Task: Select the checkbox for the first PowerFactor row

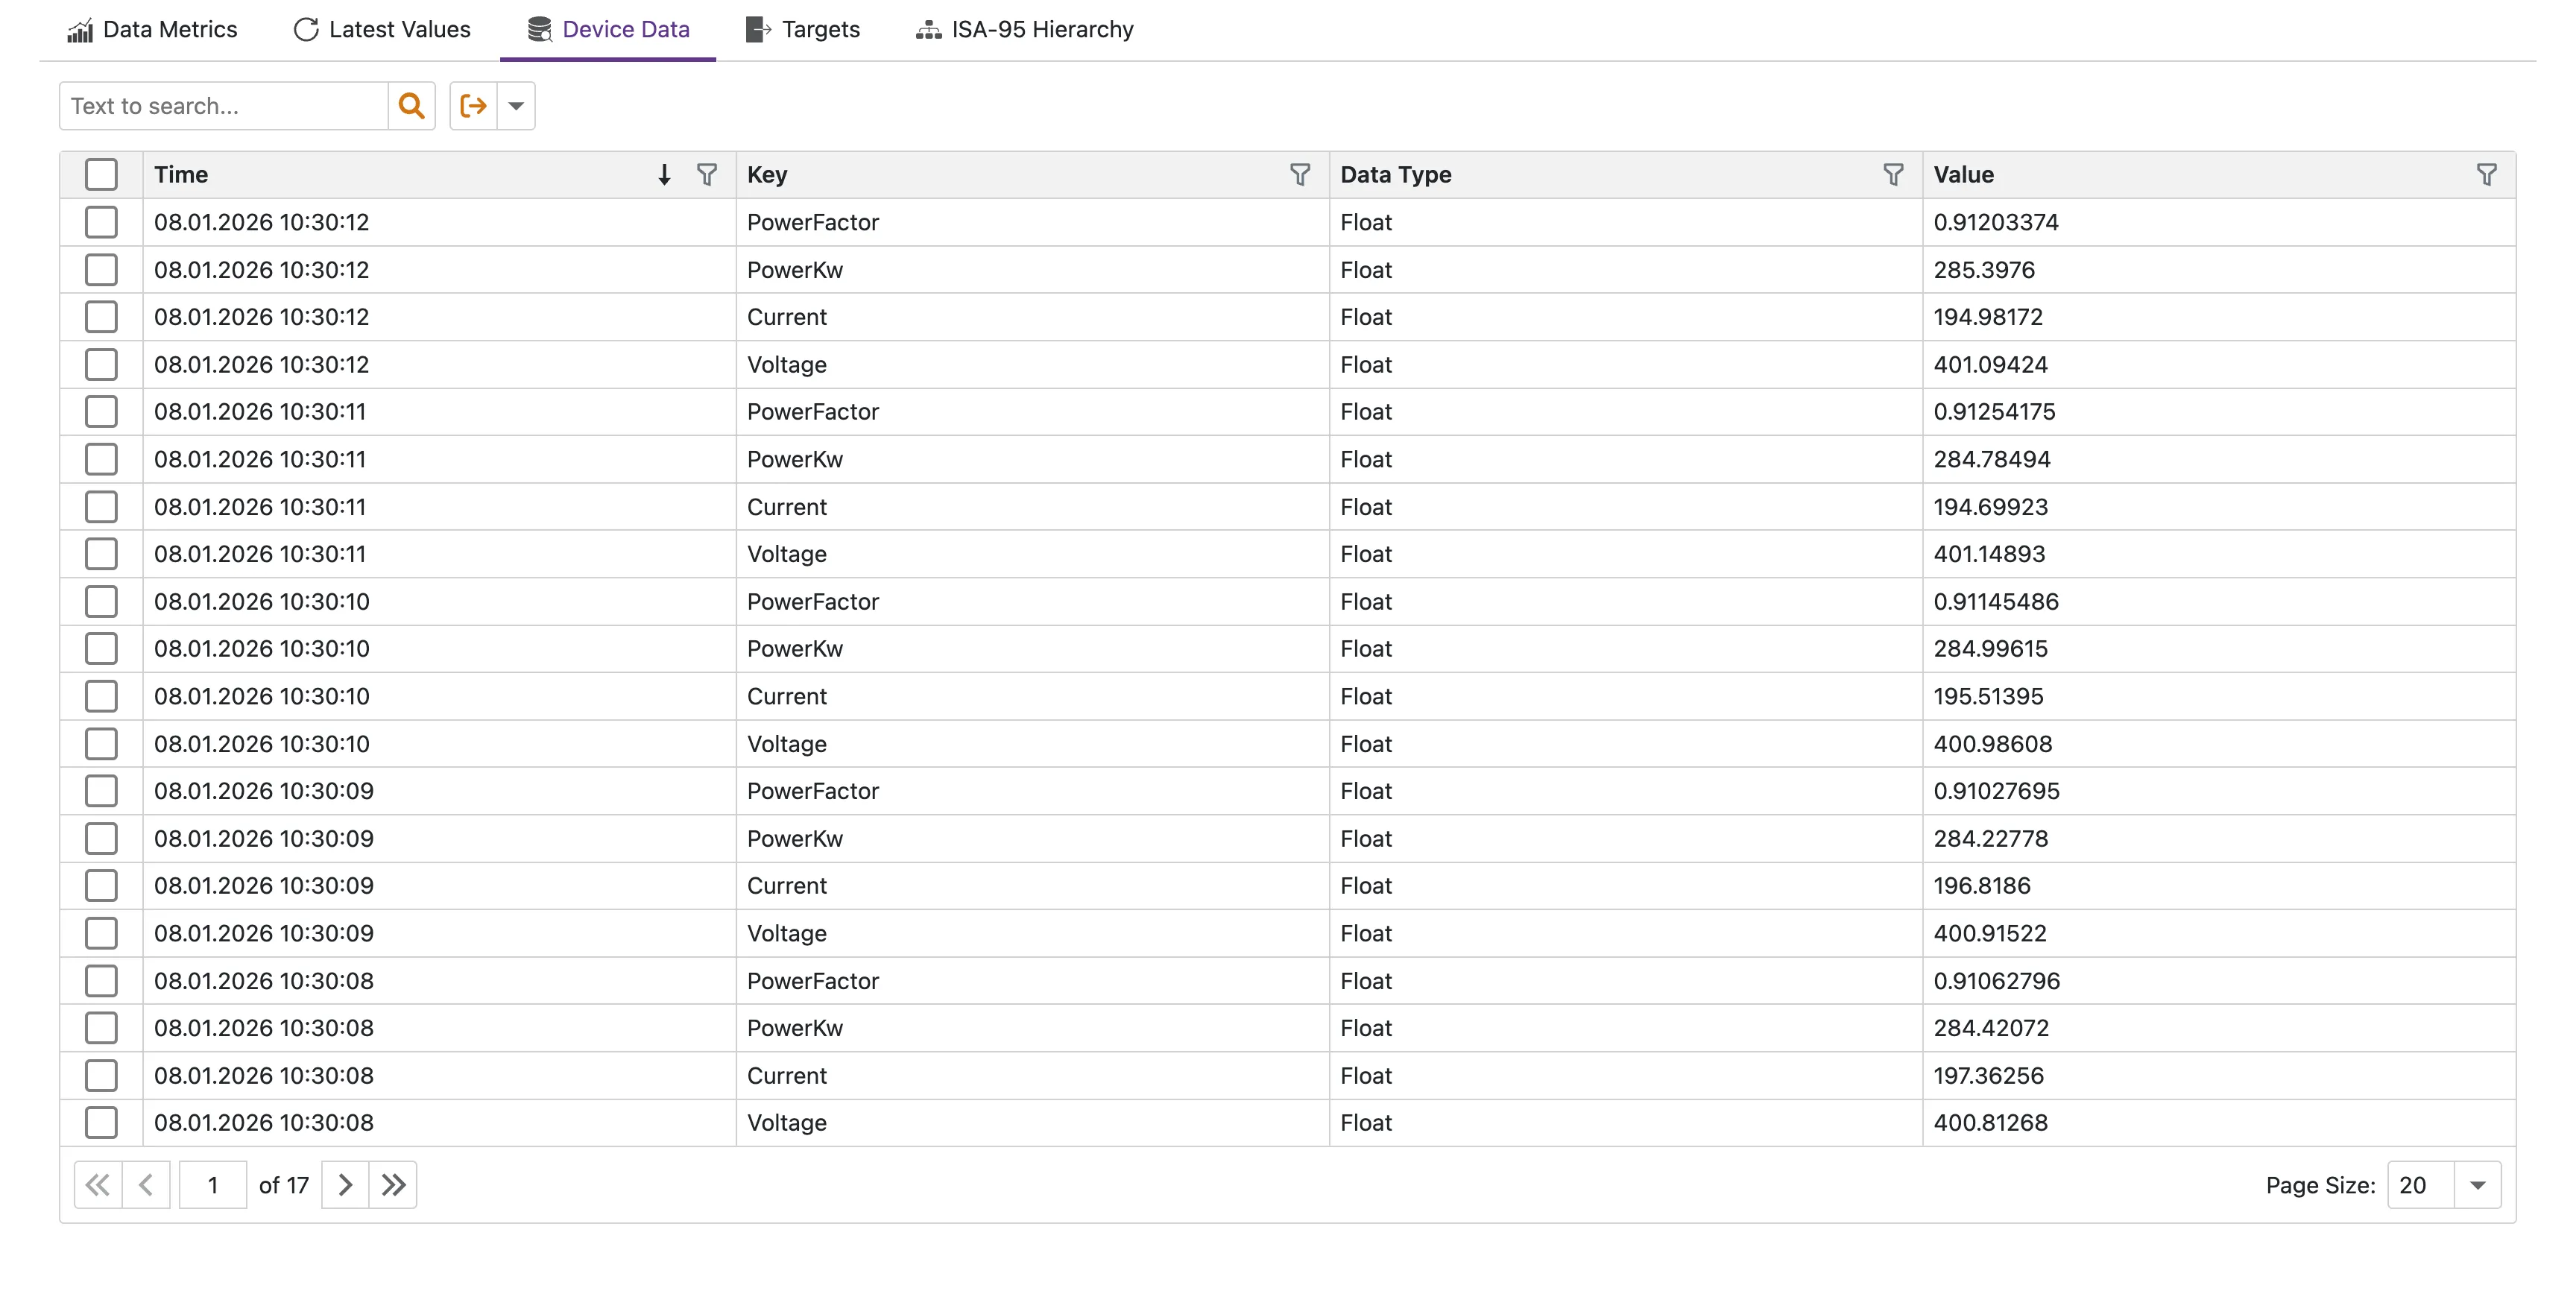Action: 101,221
